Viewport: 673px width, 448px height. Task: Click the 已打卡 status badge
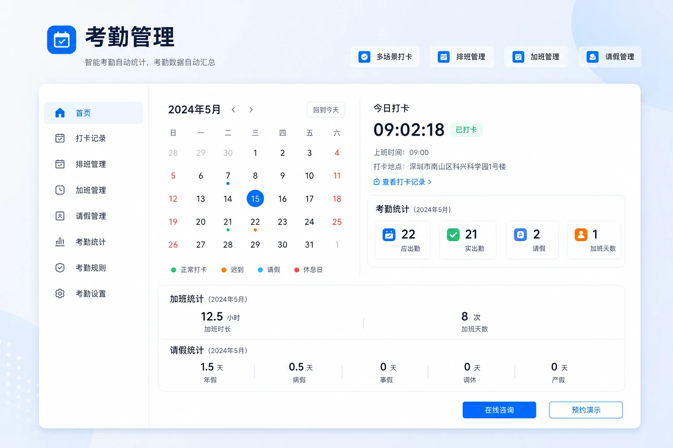coord(466,130)
